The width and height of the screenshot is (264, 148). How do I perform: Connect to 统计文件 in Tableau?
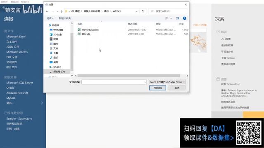(x=12, y=67)
